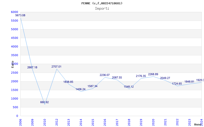Click the 2020 x-axis year label
Screen dimensions: 204x127
tap(153, 122)
